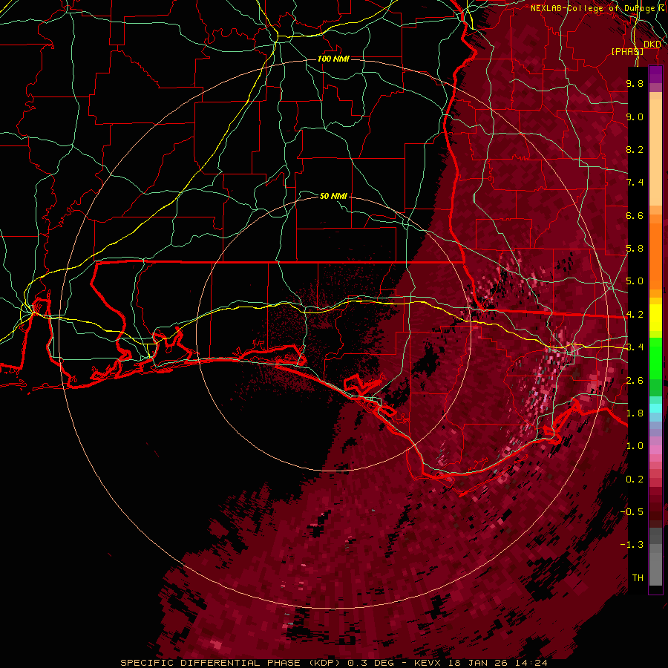Click the 5.0 value on the scale
668x668 pixels.
tap(635, 281)
